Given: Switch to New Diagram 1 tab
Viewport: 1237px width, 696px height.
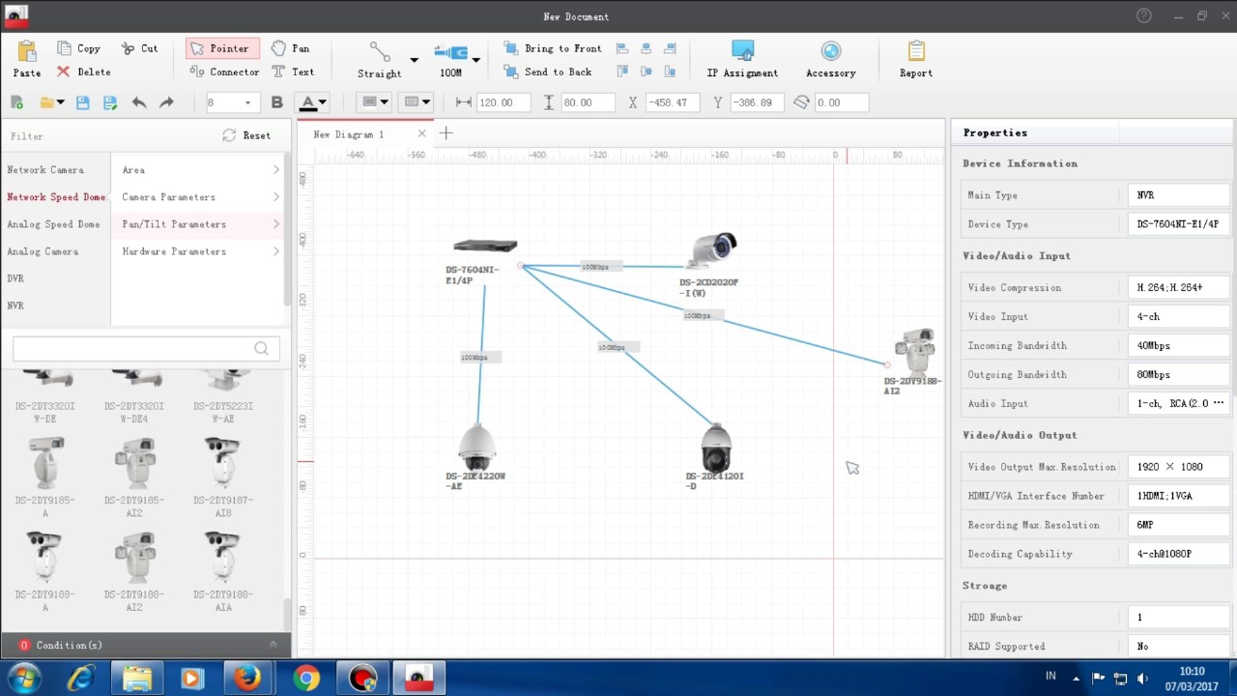Looking at the screenshot, I should [x=349, y=134].
